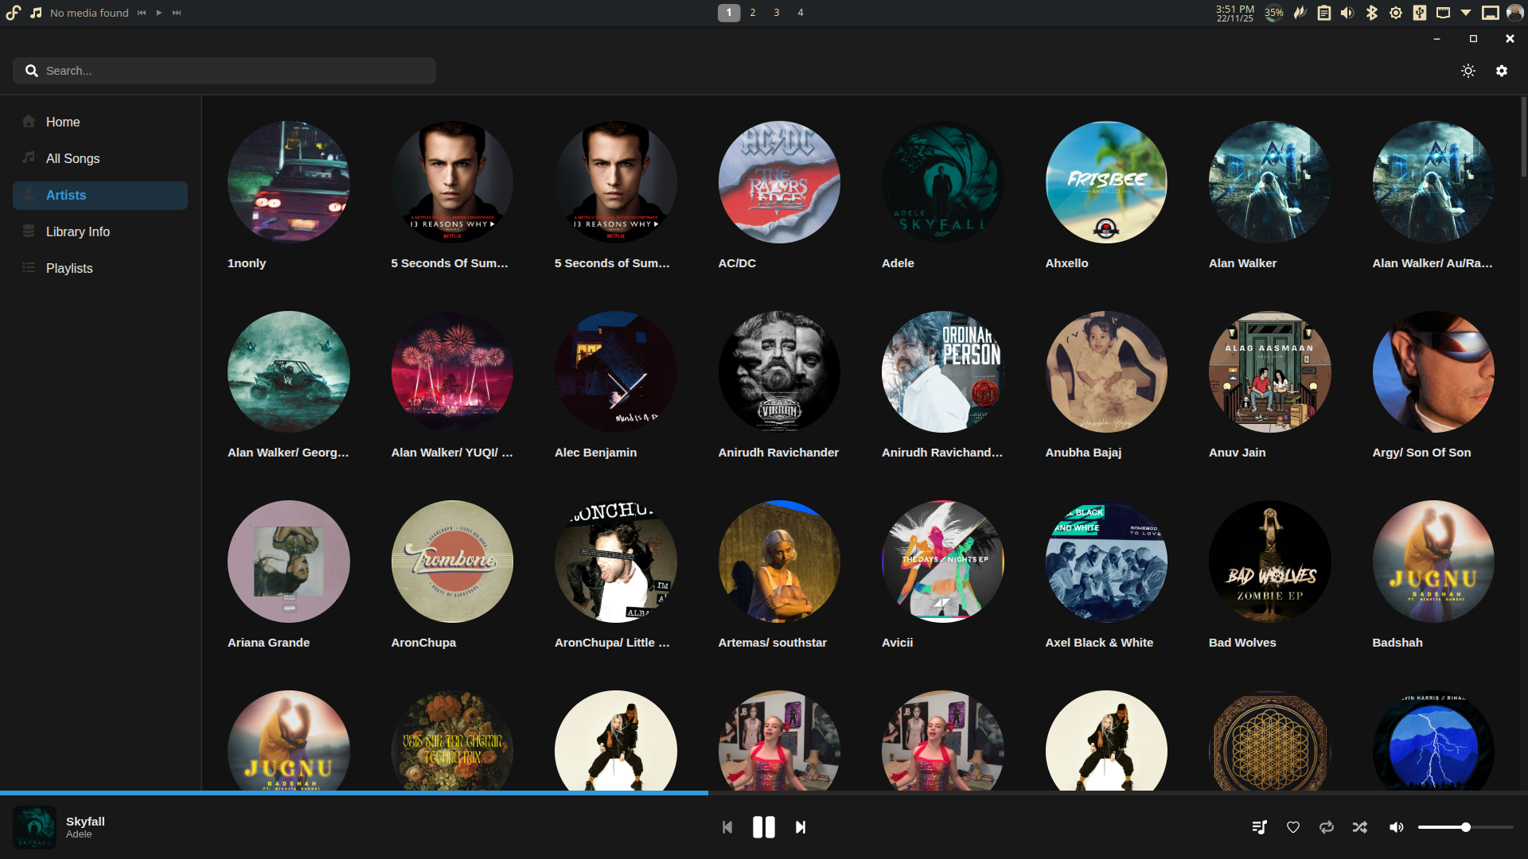Toggle shuffle mode in player bar
This screenshot has width=1528, height=859.
1360,827
